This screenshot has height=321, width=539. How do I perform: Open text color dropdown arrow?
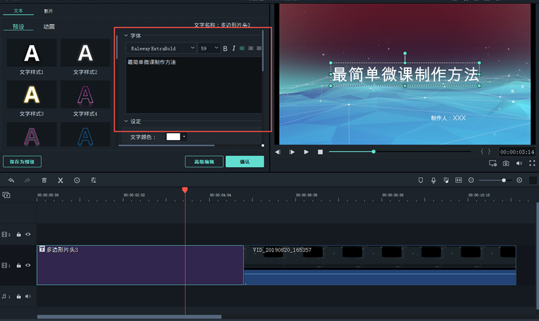[184, 137]
